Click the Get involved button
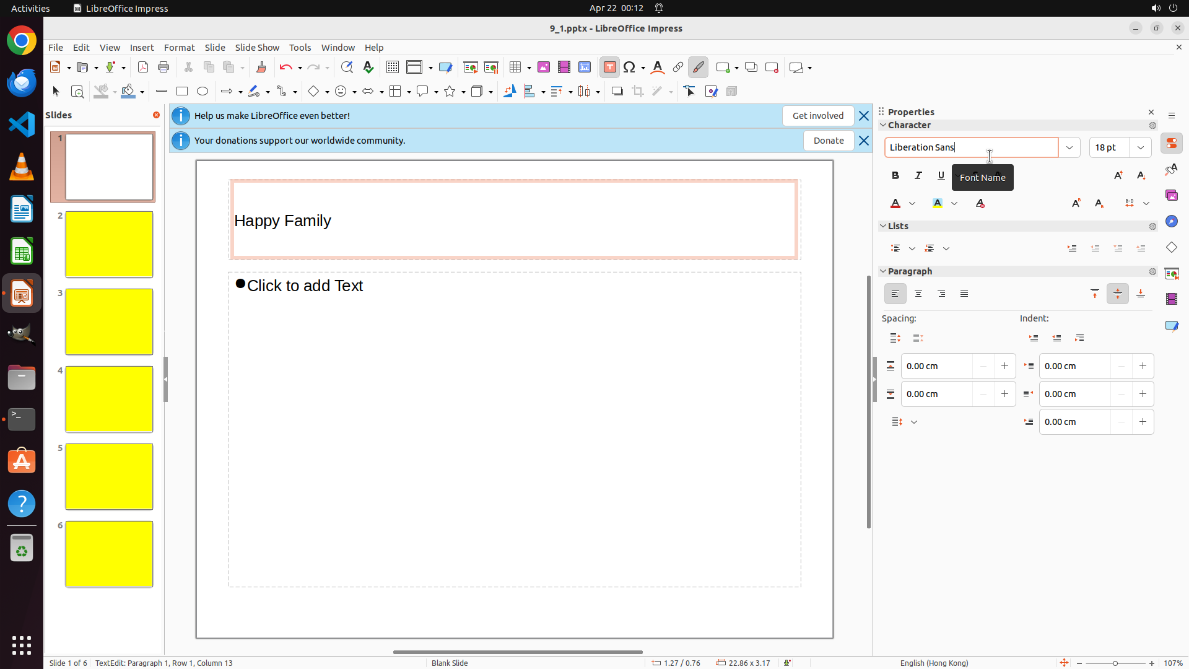This screenshot has height=669, width=1189. (x=817, y=116)
